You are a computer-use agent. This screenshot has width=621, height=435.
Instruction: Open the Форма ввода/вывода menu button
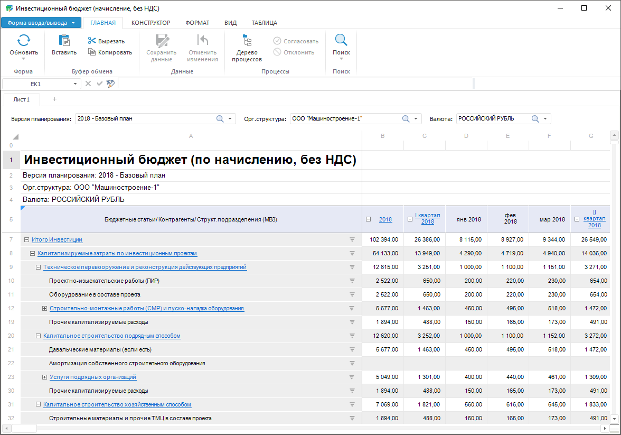tap(41, 23)
